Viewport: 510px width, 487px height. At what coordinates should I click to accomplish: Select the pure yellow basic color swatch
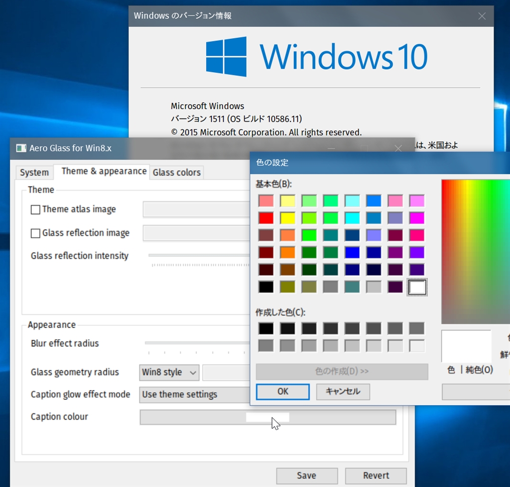pyautogui.click(x=287, y=218)
